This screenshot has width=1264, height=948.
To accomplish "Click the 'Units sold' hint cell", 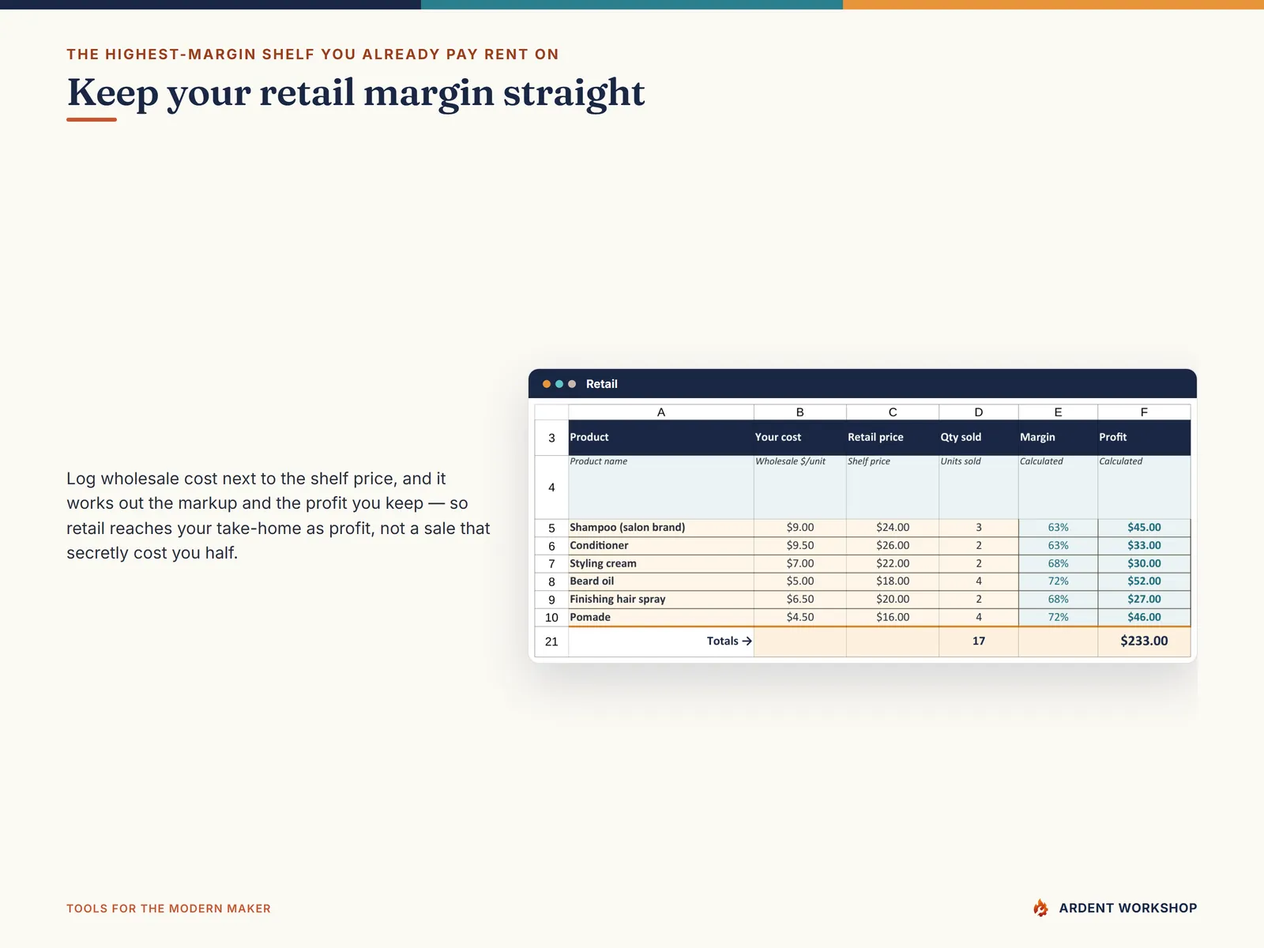I will [x=979, y=487].
